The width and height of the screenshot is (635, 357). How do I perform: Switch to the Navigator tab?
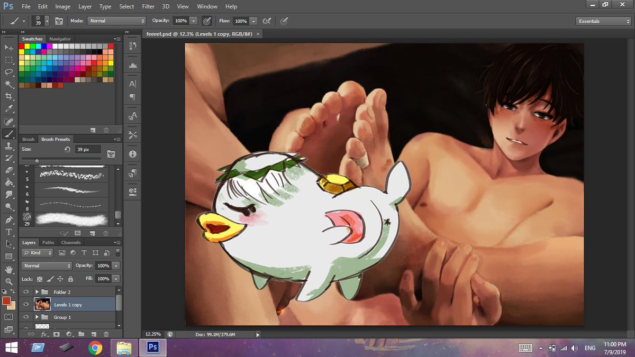60,39
